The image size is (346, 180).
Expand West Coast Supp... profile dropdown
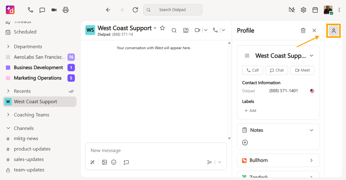pyautogui.click(x=311, y=56)
